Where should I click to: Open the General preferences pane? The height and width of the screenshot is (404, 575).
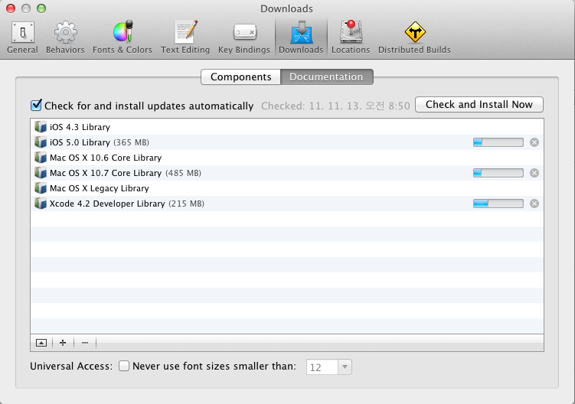pos(22,37)
